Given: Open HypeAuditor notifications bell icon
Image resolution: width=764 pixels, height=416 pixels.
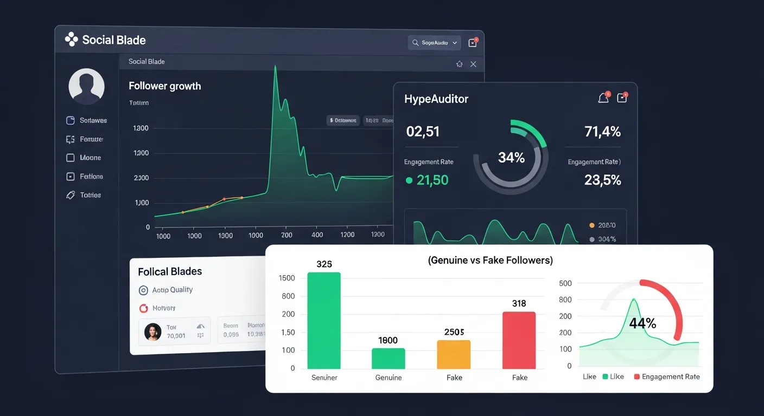Looking at the screenshot, I should tap(603, 98).
